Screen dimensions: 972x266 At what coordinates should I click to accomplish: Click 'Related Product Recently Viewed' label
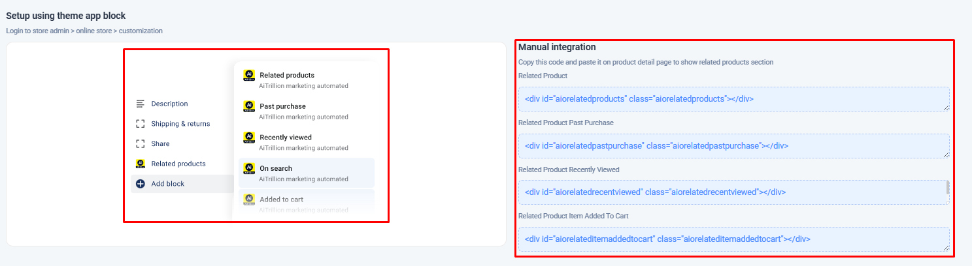point(569,170)
